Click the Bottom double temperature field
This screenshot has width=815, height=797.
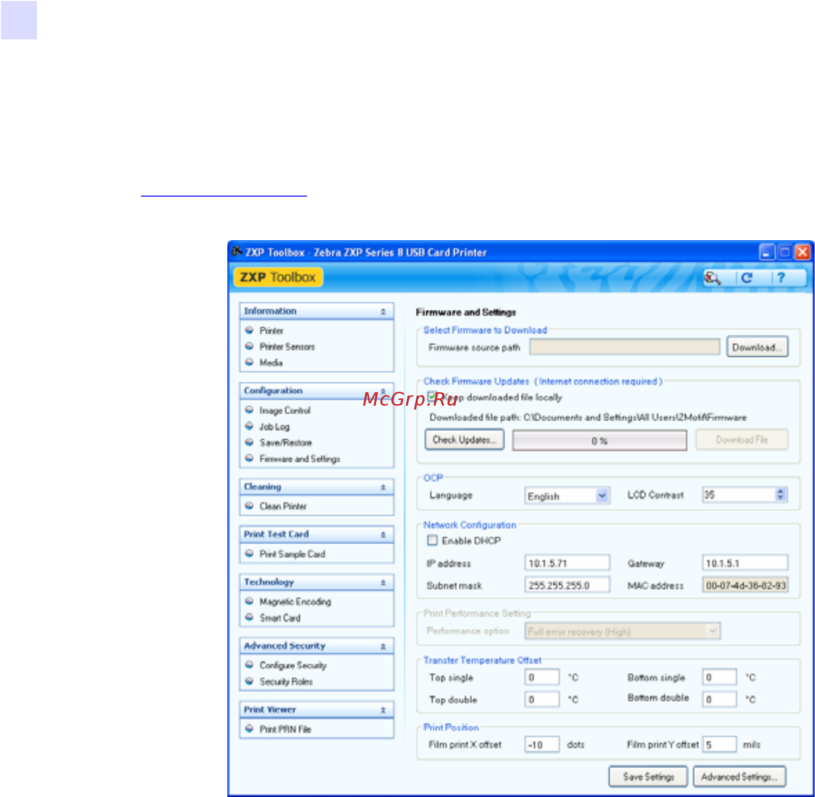coord(720,699)
